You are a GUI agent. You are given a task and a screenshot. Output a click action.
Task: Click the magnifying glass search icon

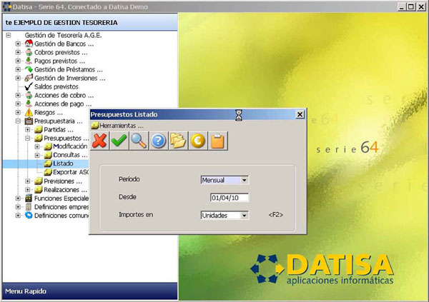pyautogui.click(x=139, y=141)
